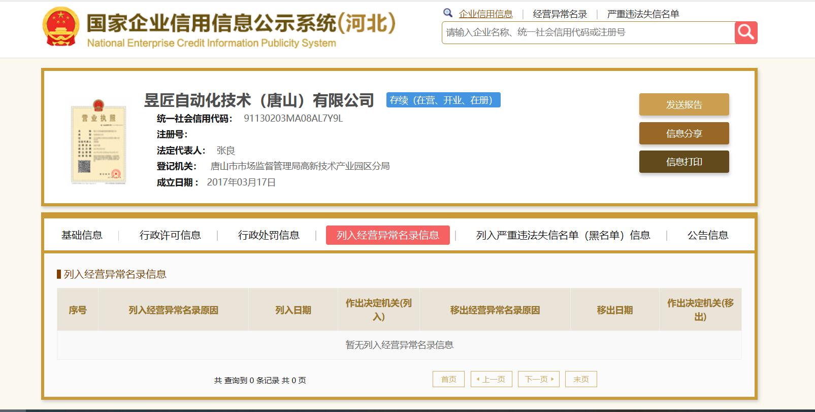The image size is (815, 412).
Task: Click the legal representative name 张良
Action: tap(225, 151)
